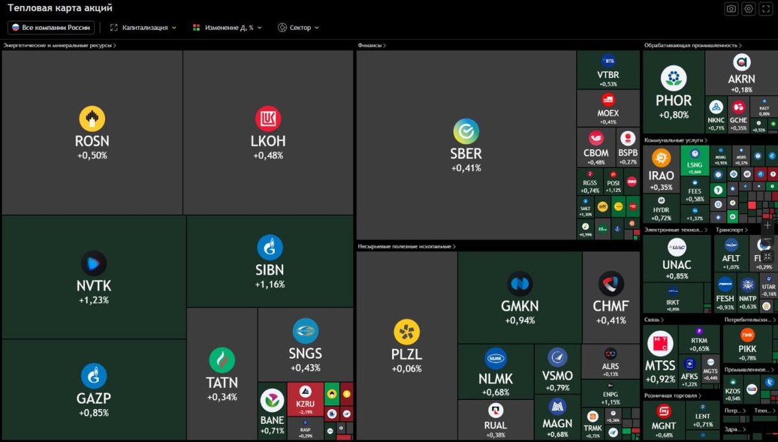The height and width of the screenshot is (442, 778).
Task: Click the IRAO Inter RAO logo
Action: 661,158
